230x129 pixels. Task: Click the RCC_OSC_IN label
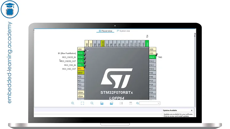(70, 65)
